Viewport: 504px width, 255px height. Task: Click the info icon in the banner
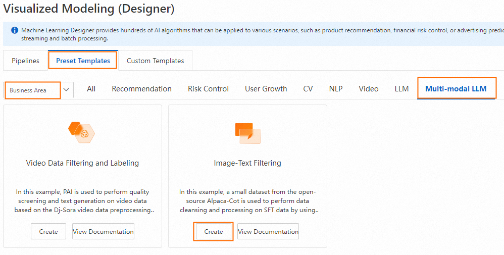(15, 30)
